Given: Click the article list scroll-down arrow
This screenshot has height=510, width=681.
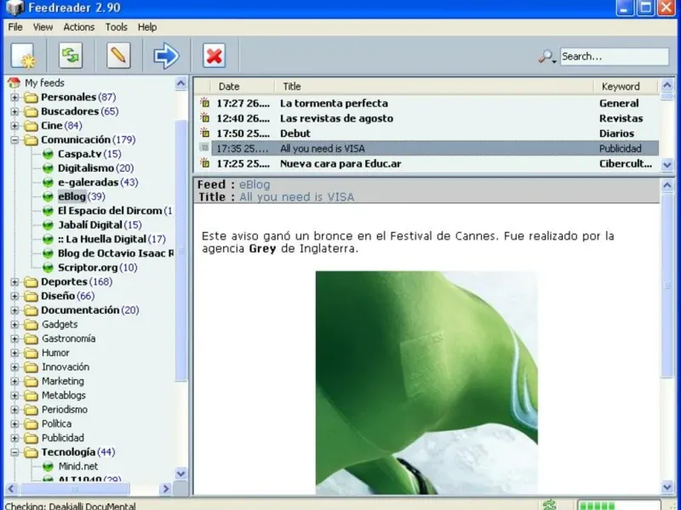Looking at the screenshot, I should pyautogui.click(x=667, y=165).
